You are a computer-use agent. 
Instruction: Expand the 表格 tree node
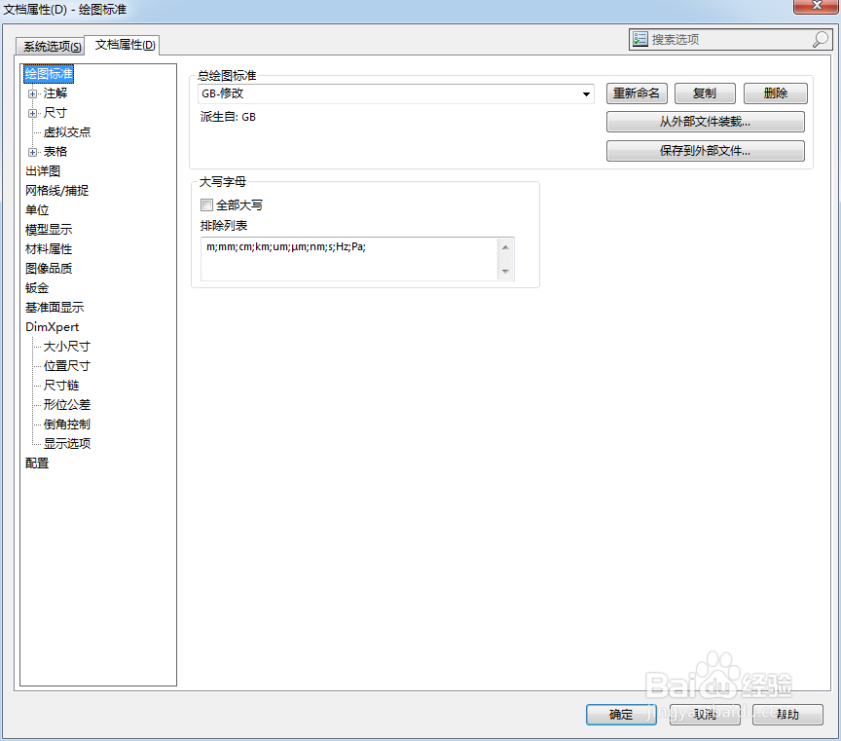(33, 152)
